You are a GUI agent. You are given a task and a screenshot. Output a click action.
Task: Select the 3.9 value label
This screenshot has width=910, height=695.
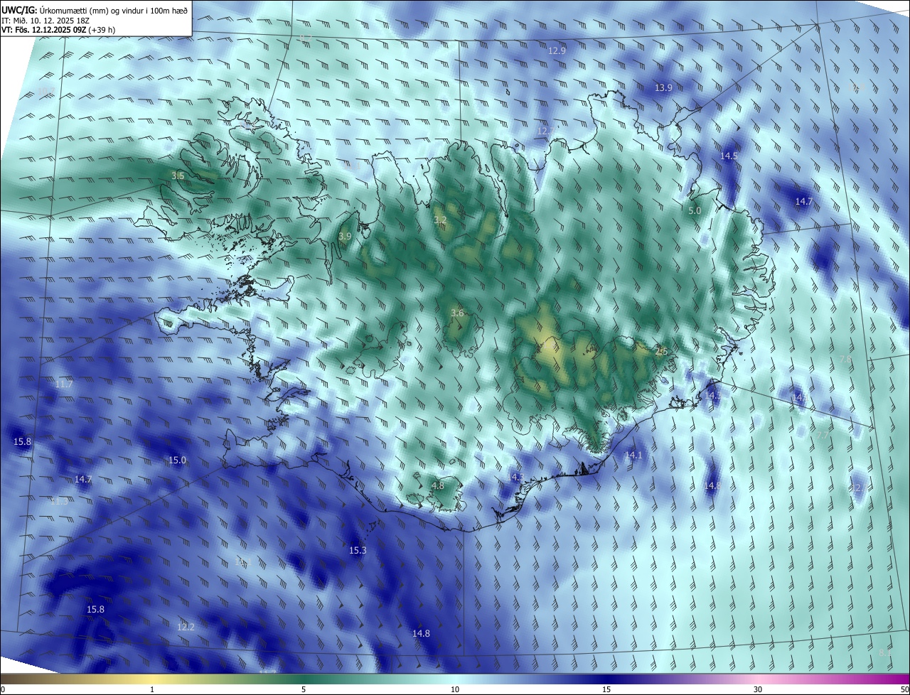click(x=345, y=237)
